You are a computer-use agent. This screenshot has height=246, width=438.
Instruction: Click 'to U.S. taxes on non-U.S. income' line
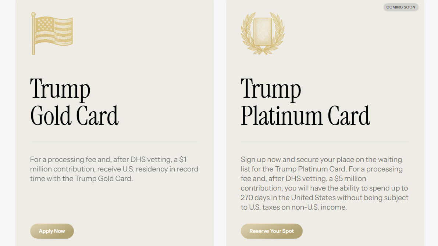point(293,207)
